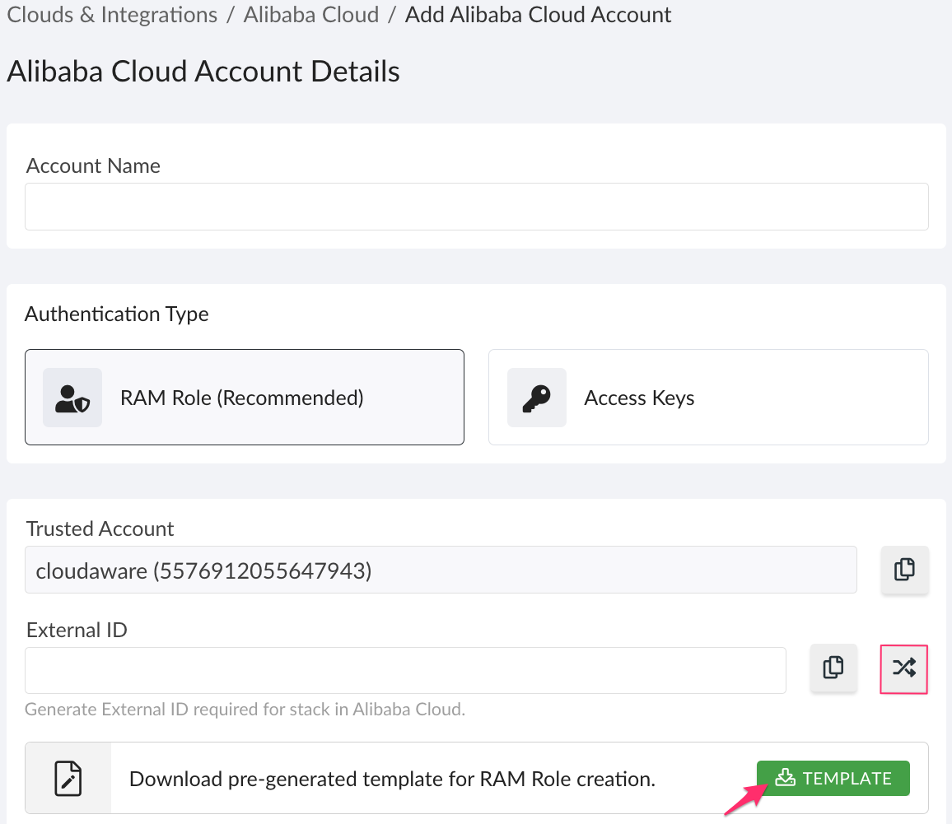
Task: Open the Clouds & Integrations breadcrumb link
Action: pos(111,14)
